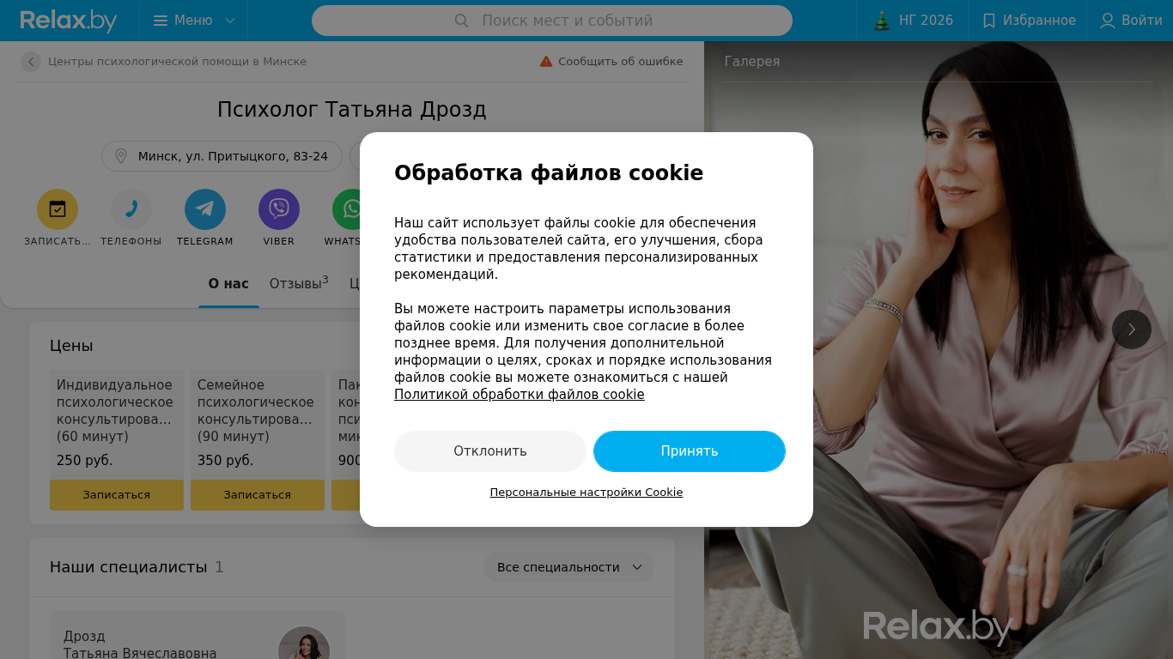The image size is (1173, 659).
Task: Decline cookies with the Отклонить button
Action: pos(490,451)
